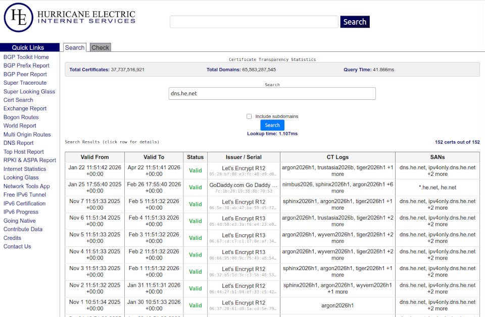The image size is (485, 317).
Task: Open DNS Report link
Action: tap(19, 143)
